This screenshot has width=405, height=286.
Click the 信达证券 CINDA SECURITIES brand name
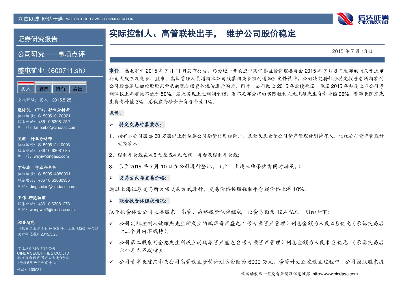pos(373,19)
